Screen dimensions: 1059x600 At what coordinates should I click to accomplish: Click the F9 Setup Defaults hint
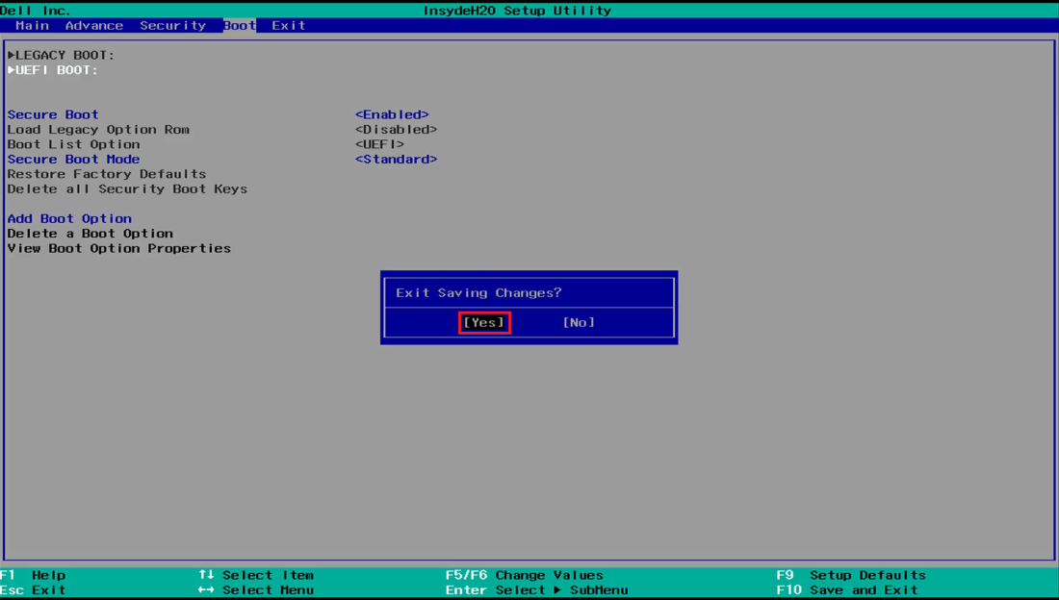click(851, 575)
